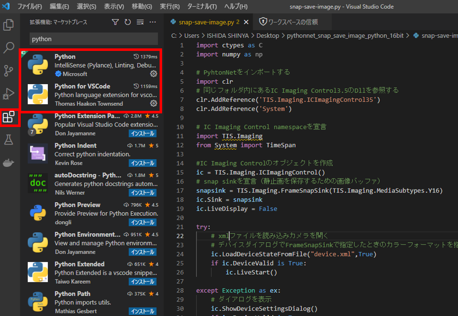The height and width of the screenshot is (316, 458).
Task: Open the 選択(S) menu
Action: (86, 7)
